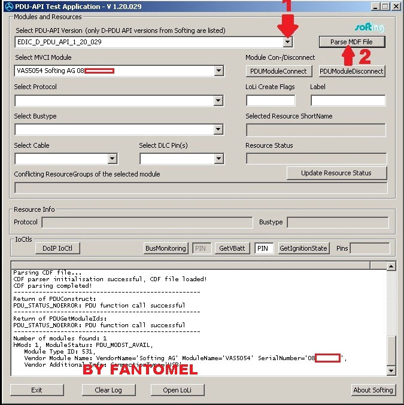Expand the Select MVCI Module dropdown
This screenshot has height=405, width=404.
[x=218, y=71]
